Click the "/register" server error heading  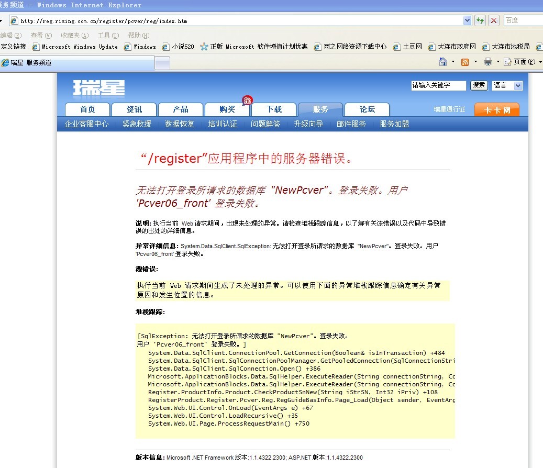tap(246, 159)
